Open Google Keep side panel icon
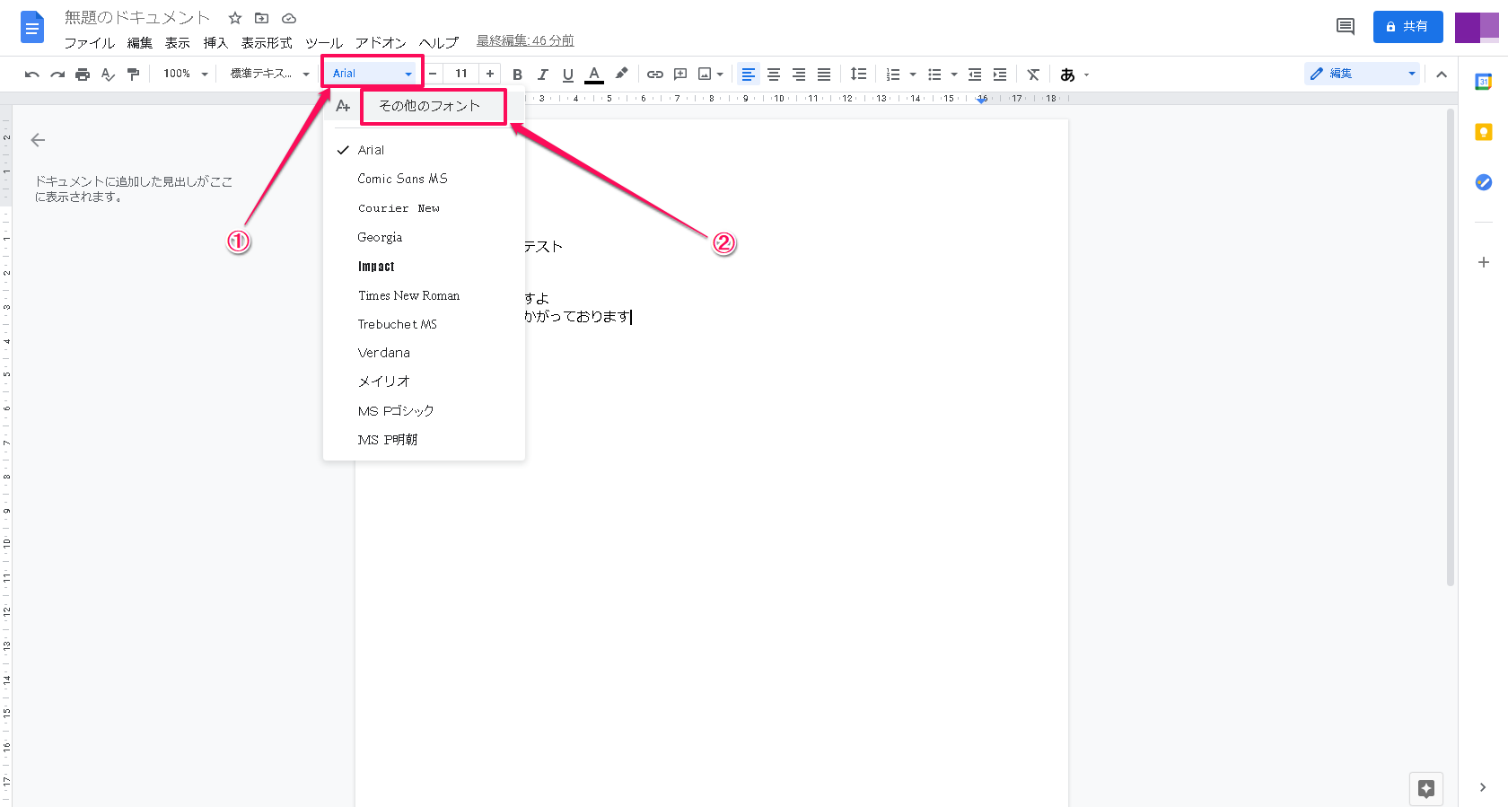This screenshot has height=807, width=1508. (x=1484, y=132)
